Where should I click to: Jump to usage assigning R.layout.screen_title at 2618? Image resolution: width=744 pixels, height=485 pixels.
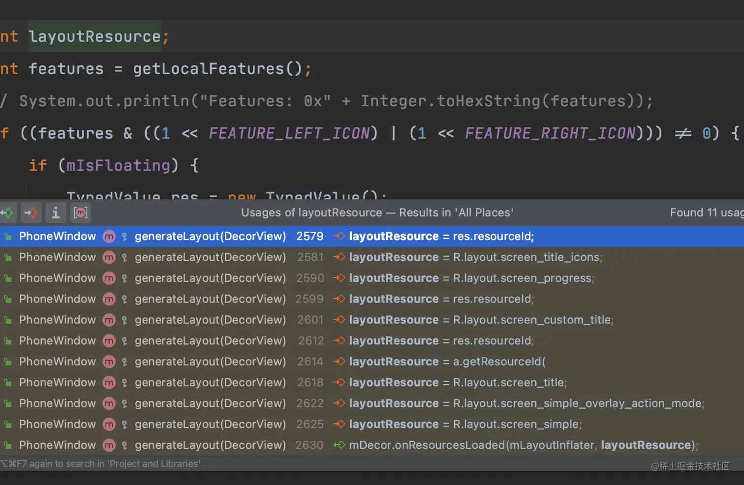point(372,383)
